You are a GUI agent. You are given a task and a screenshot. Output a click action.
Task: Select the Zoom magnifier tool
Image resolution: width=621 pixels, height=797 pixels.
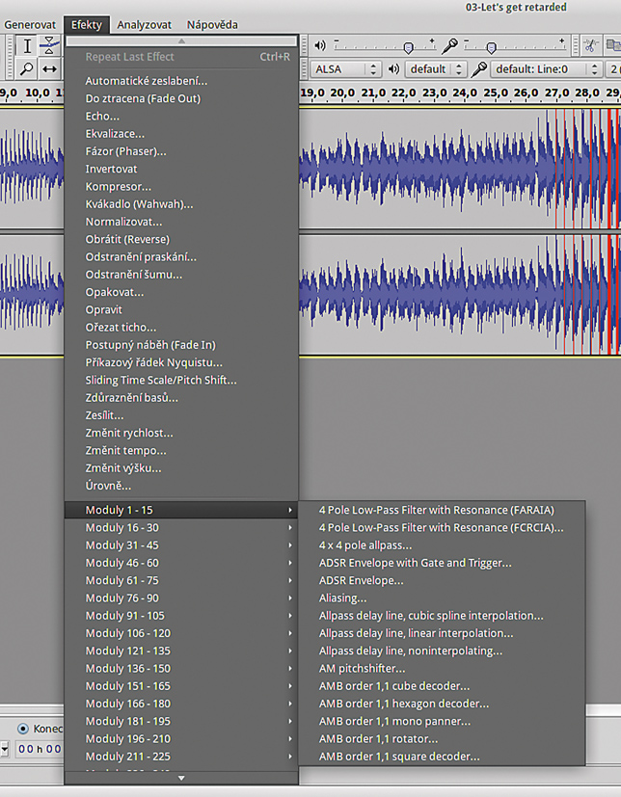click(27, 68)
